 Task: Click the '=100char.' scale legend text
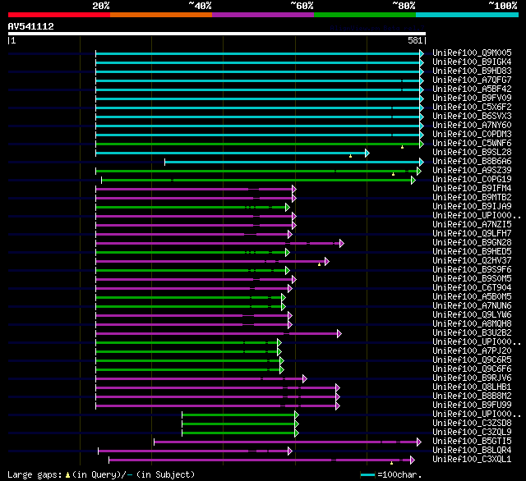(x=399, y=474)
